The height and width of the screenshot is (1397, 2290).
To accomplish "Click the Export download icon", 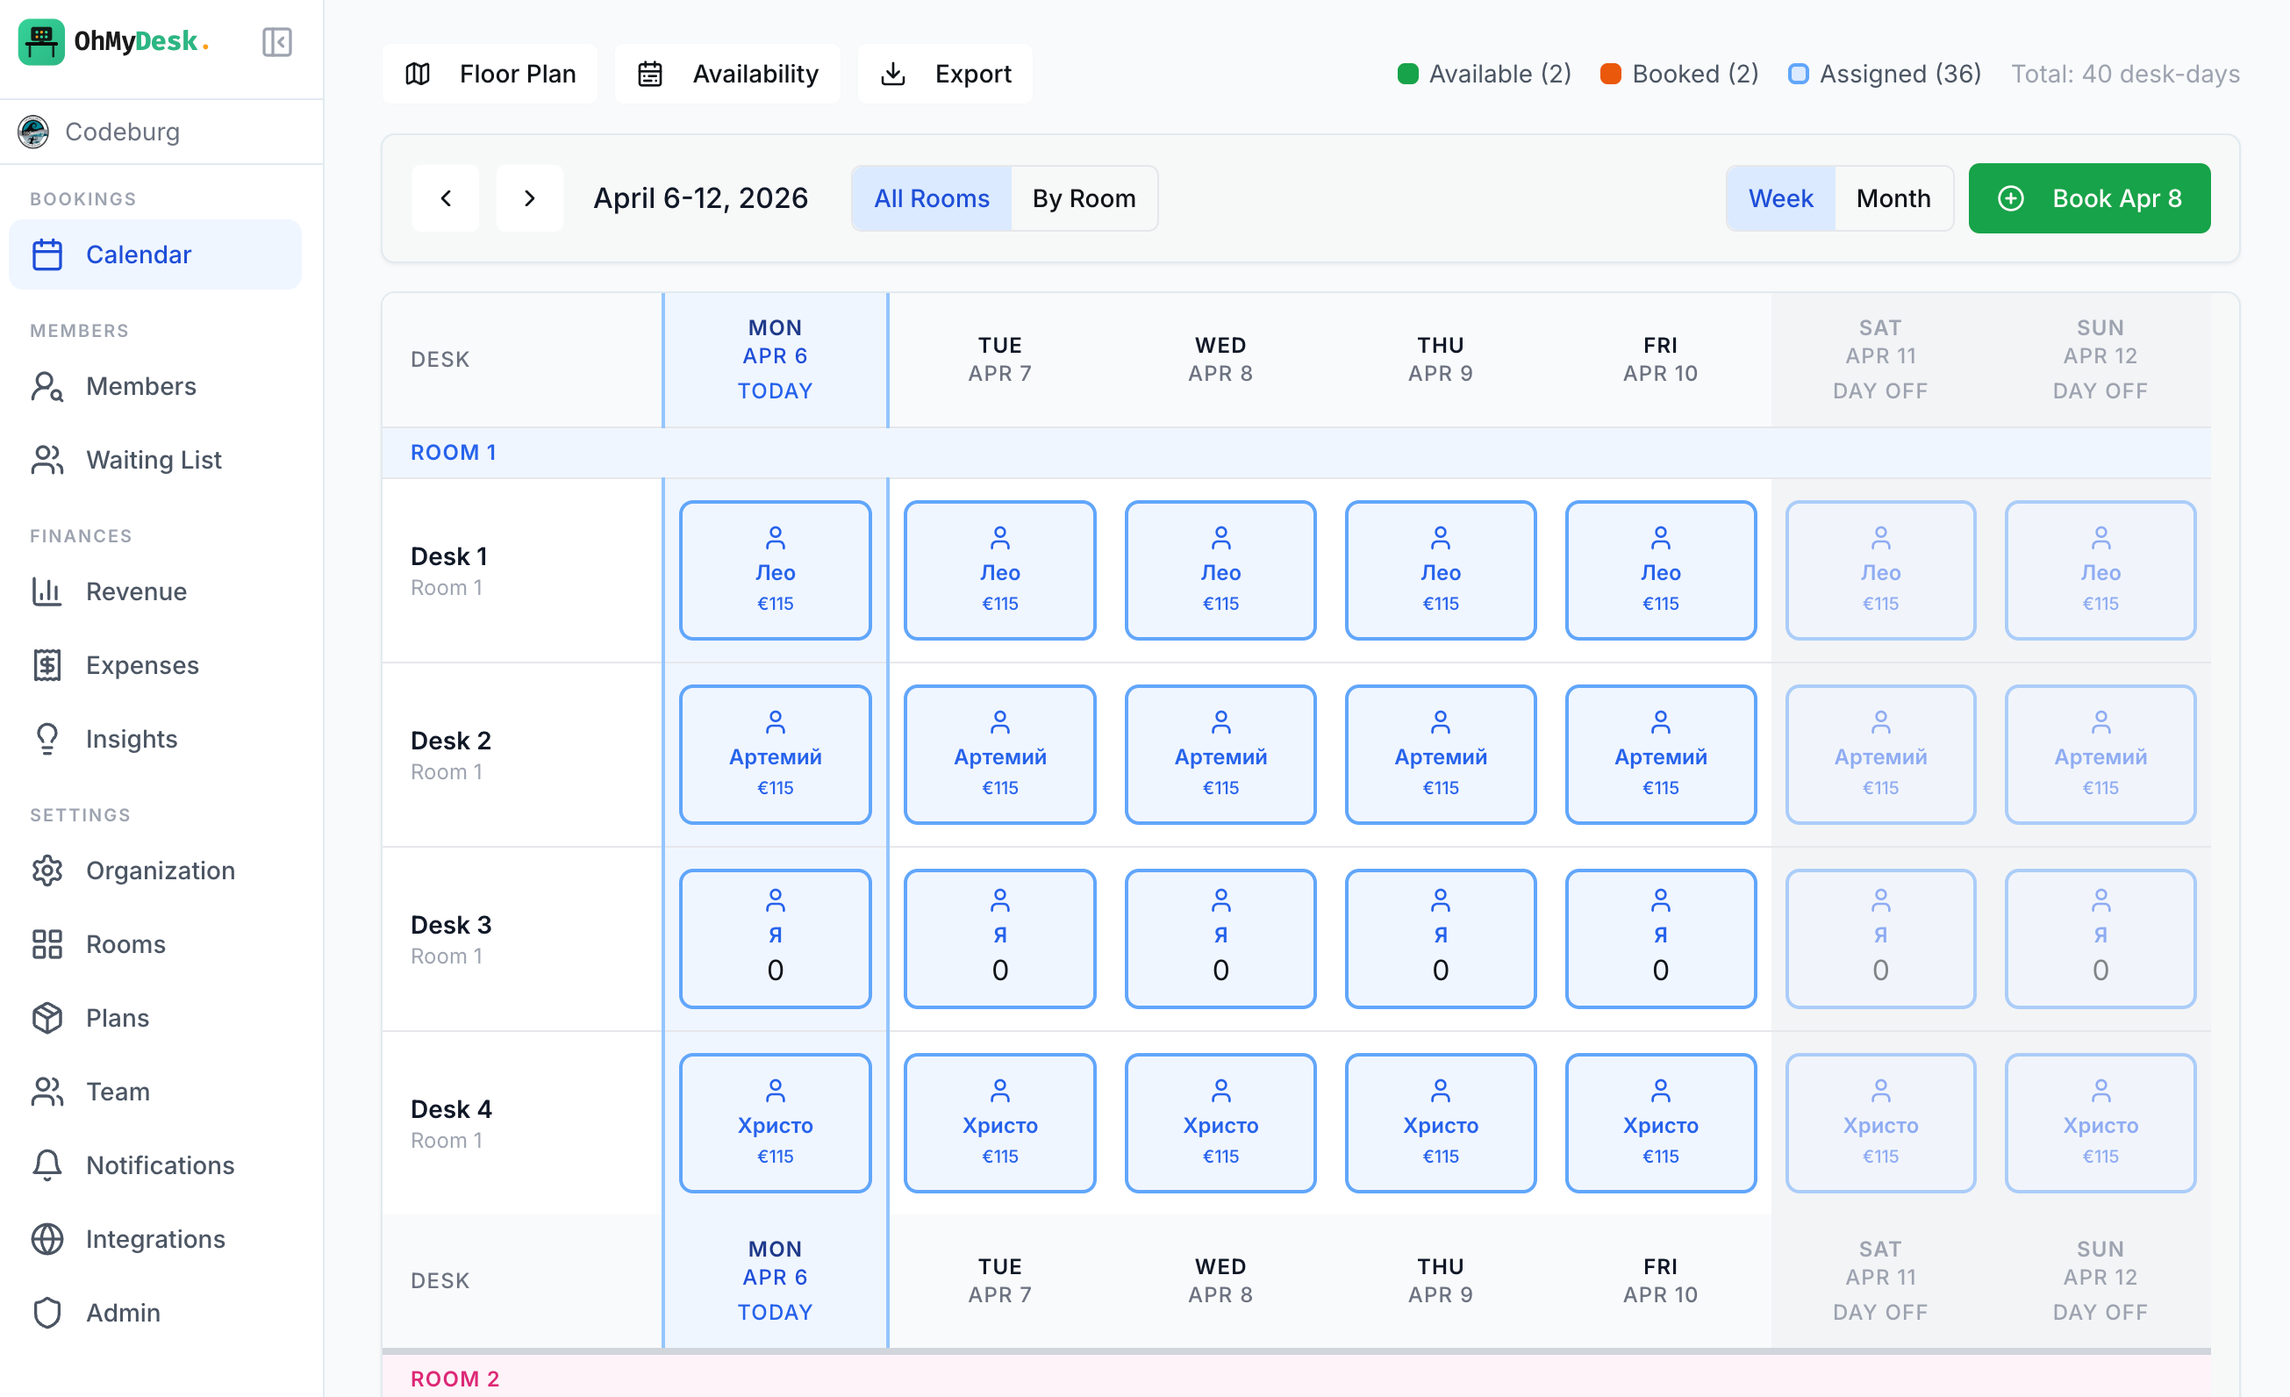I will [892, 74].
